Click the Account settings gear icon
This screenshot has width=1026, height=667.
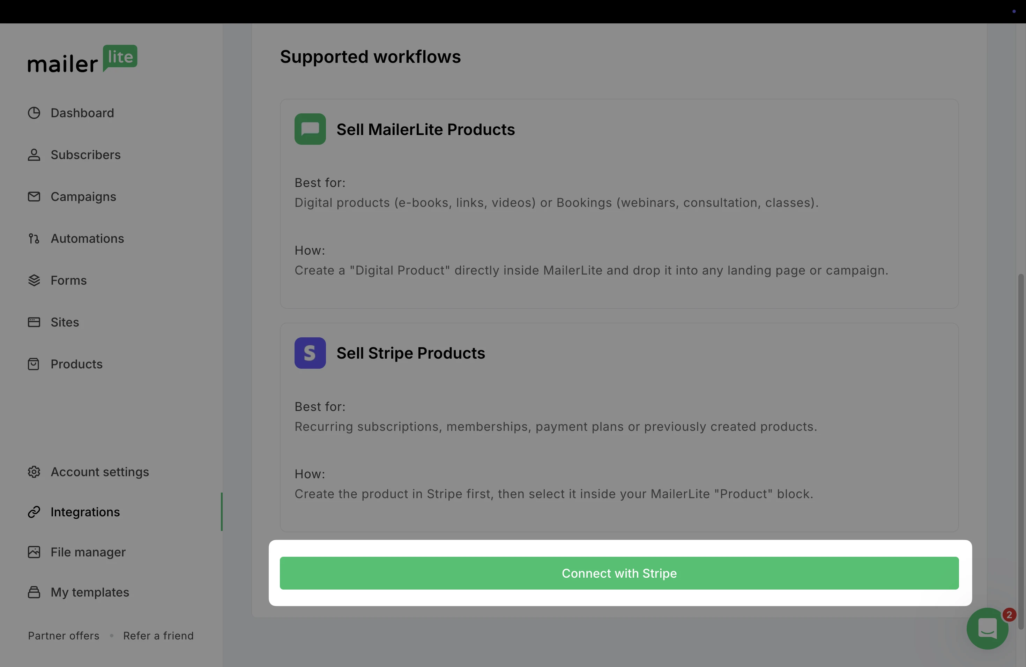[34, 472]
